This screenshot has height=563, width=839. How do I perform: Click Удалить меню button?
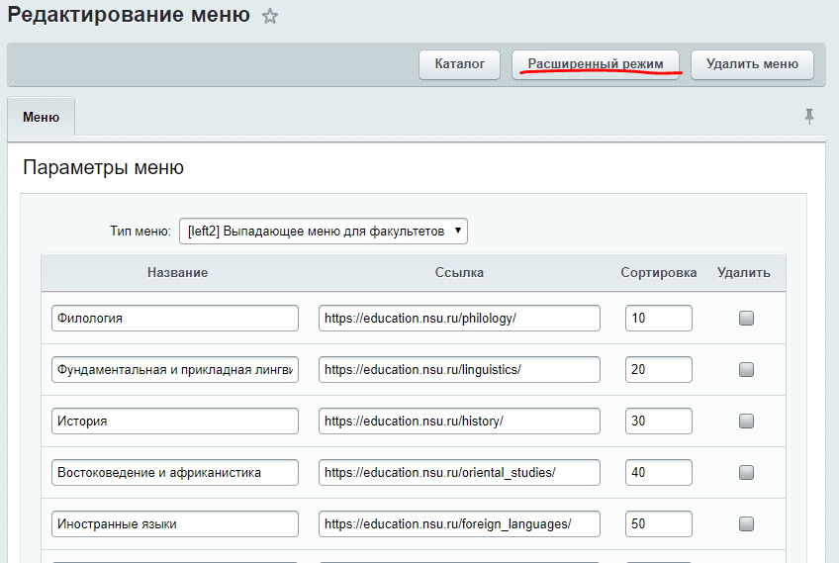click(752, 64)
